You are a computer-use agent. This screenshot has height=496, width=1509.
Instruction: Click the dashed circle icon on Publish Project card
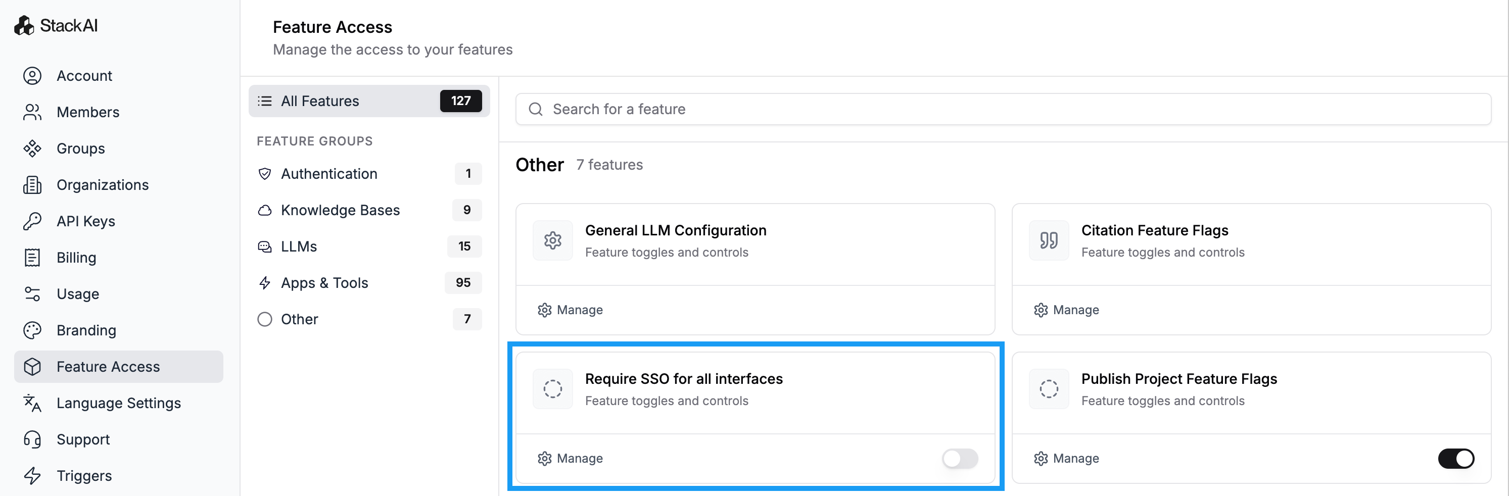point(1048,389)
